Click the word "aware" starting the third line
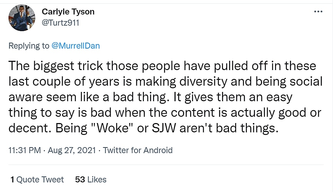This screenshot has height=192, width=333. [24, 98]
